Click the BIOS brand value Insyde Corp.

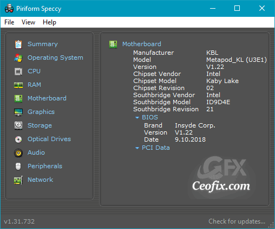pos(195,125)
